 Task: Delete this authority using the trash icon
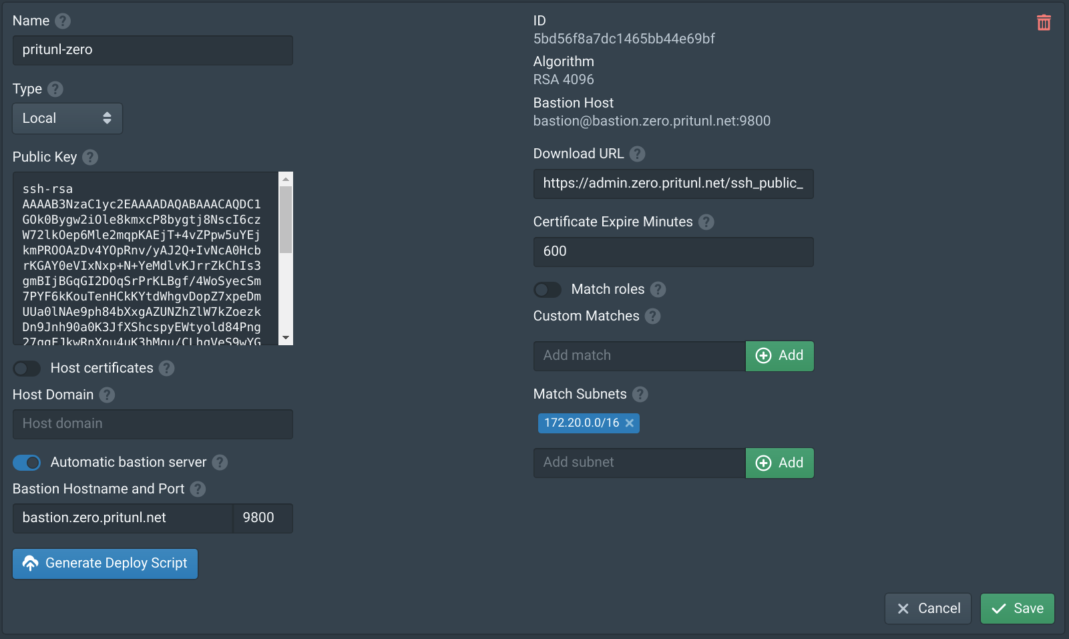click(1044, 23)
